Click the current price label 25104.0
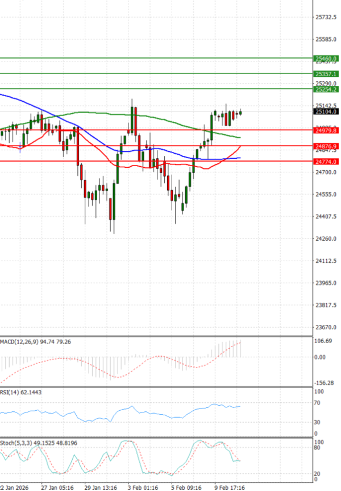341x491 pixels. 326,112
